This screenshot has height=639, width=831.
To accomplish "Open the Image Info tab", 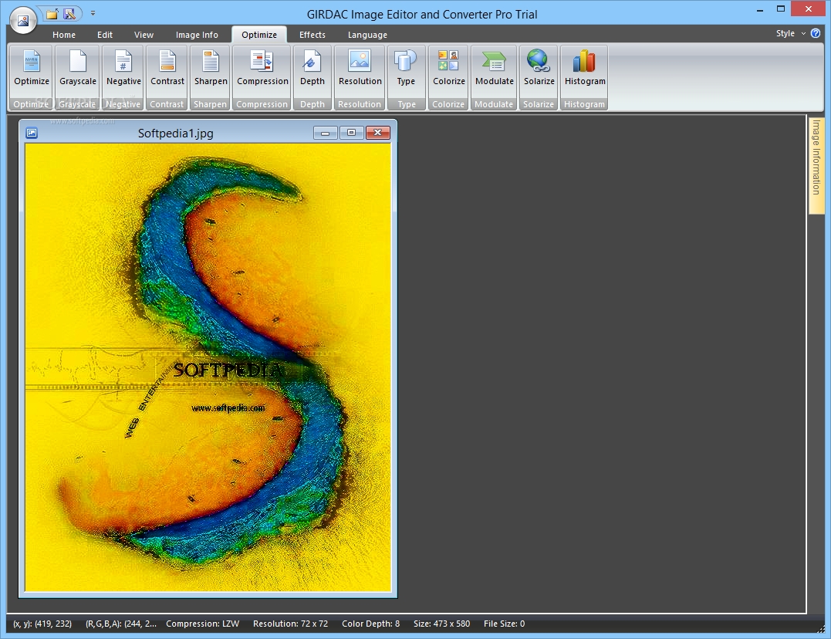I will click(x=197, y=35).
